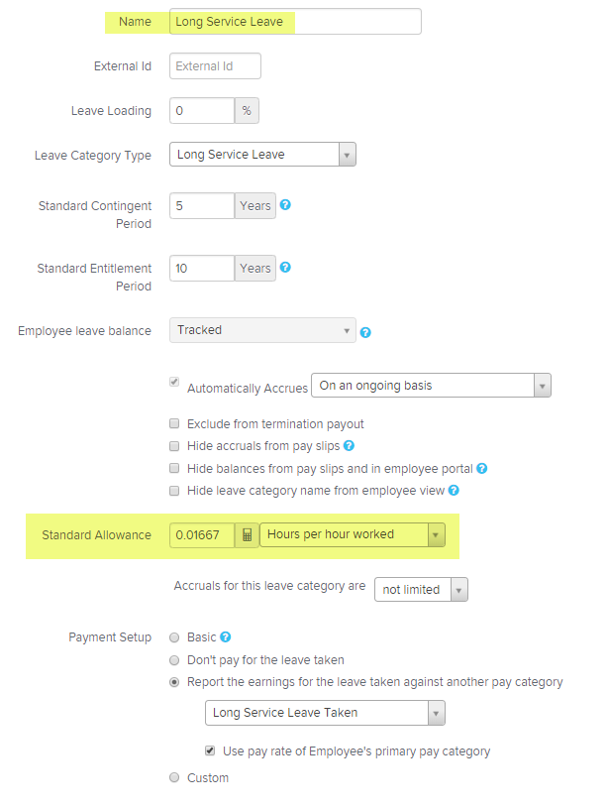Select the Basic payment setup option

click(x=174, y=637)
